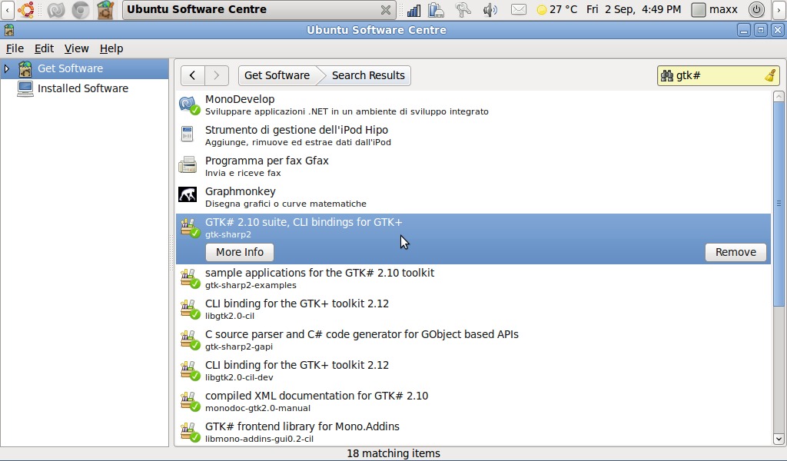Select the Graphmonkey result row
The width and height of the screenshot is (787, 461).
(x=473, y=197)
